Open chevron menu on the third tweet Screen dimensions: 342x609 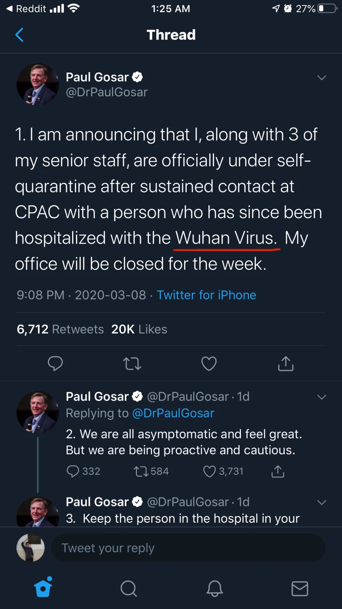pos(321,502)
